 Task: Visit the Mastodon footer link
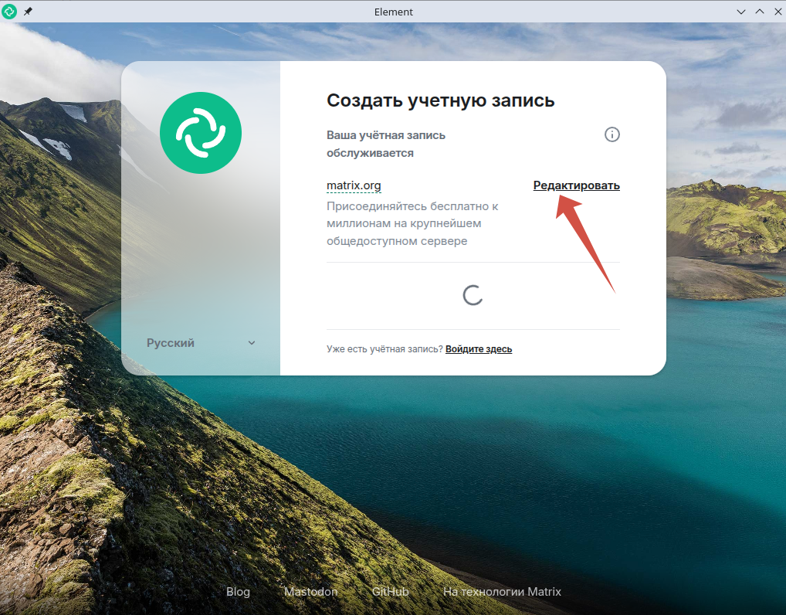(x=310, y=592)
